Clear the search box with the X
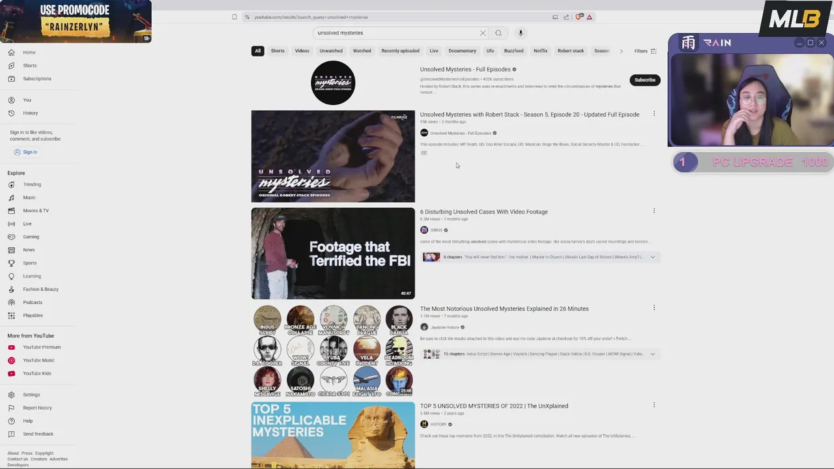 (x=483, y=33)
